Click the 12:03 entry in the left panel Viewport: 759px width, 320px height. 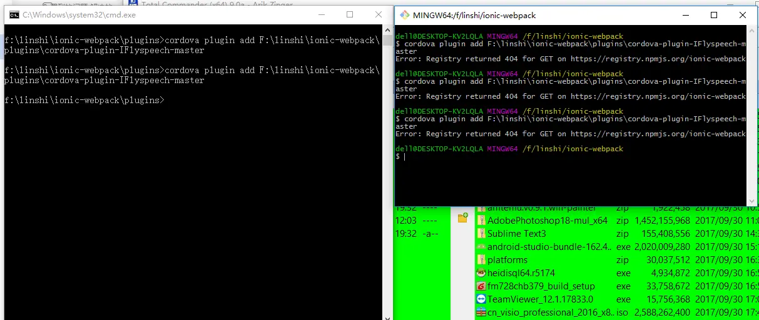pos(405,221)
